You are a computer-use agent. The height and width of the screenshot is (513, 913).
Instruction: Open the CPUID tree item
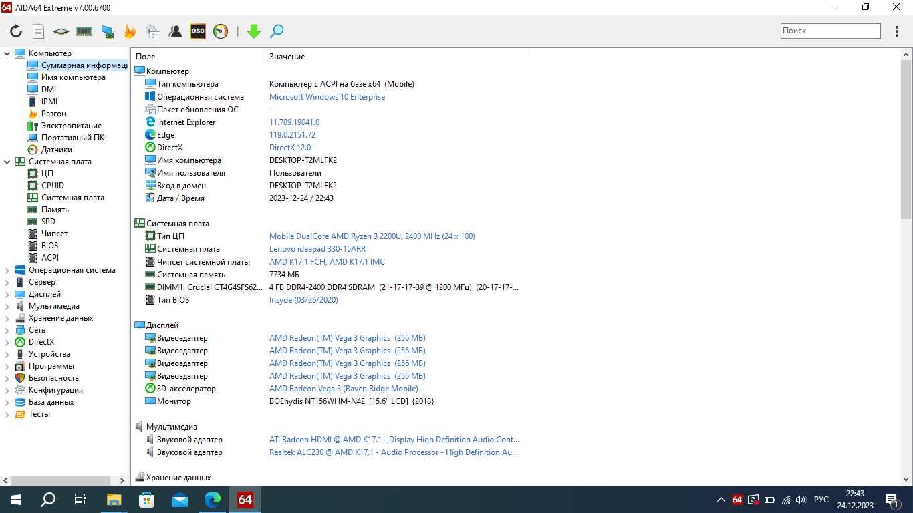[x=45, y=186]
